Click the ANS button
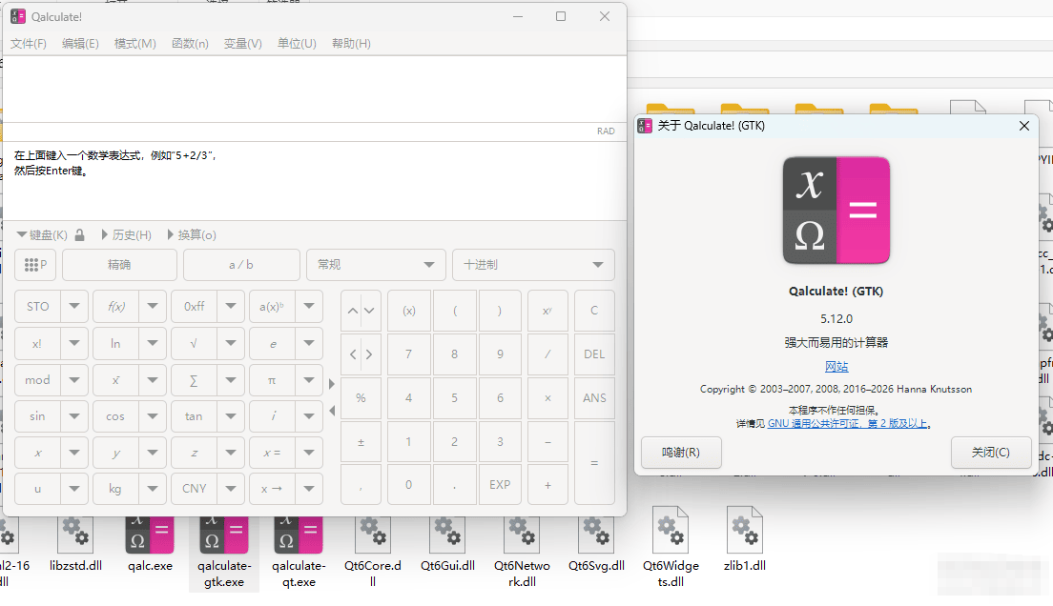The height and width of the screenshot is (606, 1053). pyautogui.click(x=594, y=398)
